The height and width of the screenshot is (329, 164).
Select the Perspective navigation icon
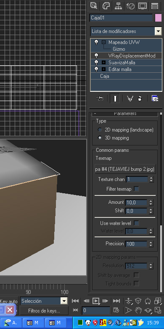(x=138, y=302)
